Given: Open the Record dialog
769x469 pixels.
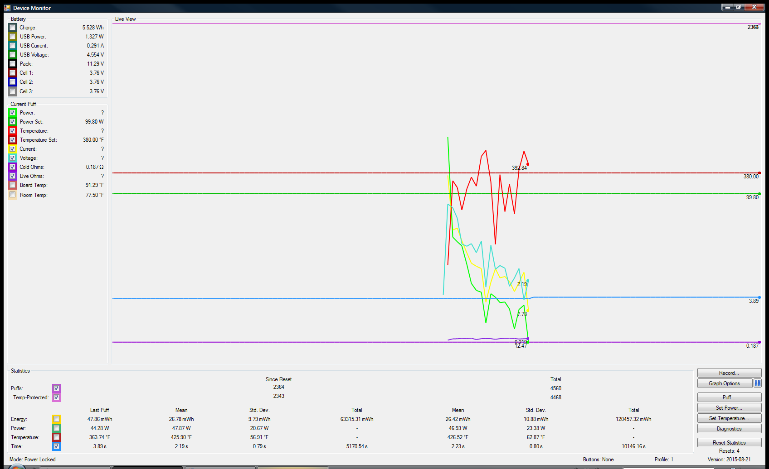Looking at the screenshot, I should 729,373.
